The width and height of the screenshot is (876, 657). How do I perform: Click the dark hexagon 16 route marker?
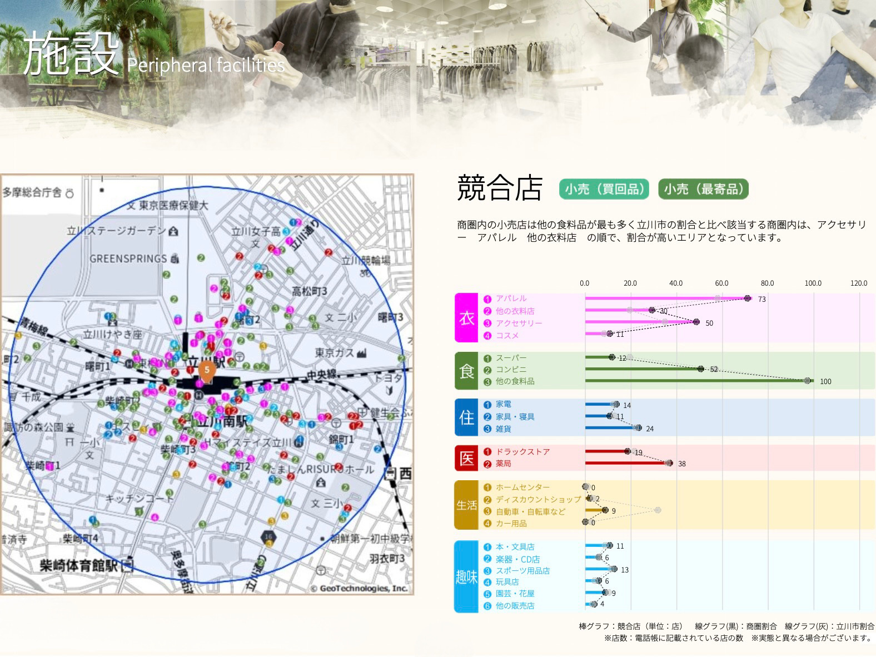coord(269,537)
